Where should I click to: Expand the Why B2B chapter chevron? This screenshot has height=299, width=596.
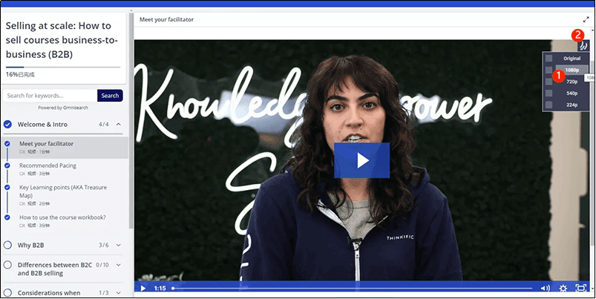pos(119,244)
